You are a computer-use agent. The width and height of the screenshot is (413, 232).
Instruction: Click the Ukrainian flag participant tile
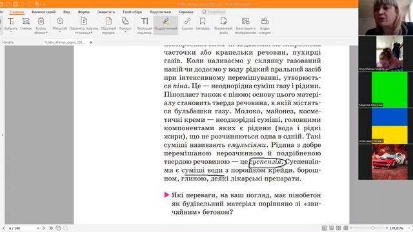pyautogui.click(x=386, y=126)
